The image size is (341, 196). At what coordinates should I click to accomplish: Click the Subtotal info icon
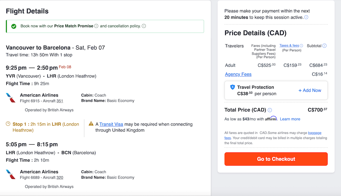(324, 46)
